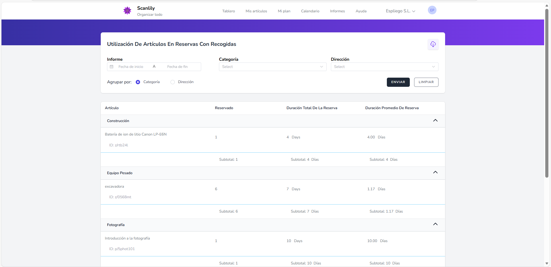Go to Tablero in navigation
The width and height of the screenshot is (551, 267).
click(228, 11)
